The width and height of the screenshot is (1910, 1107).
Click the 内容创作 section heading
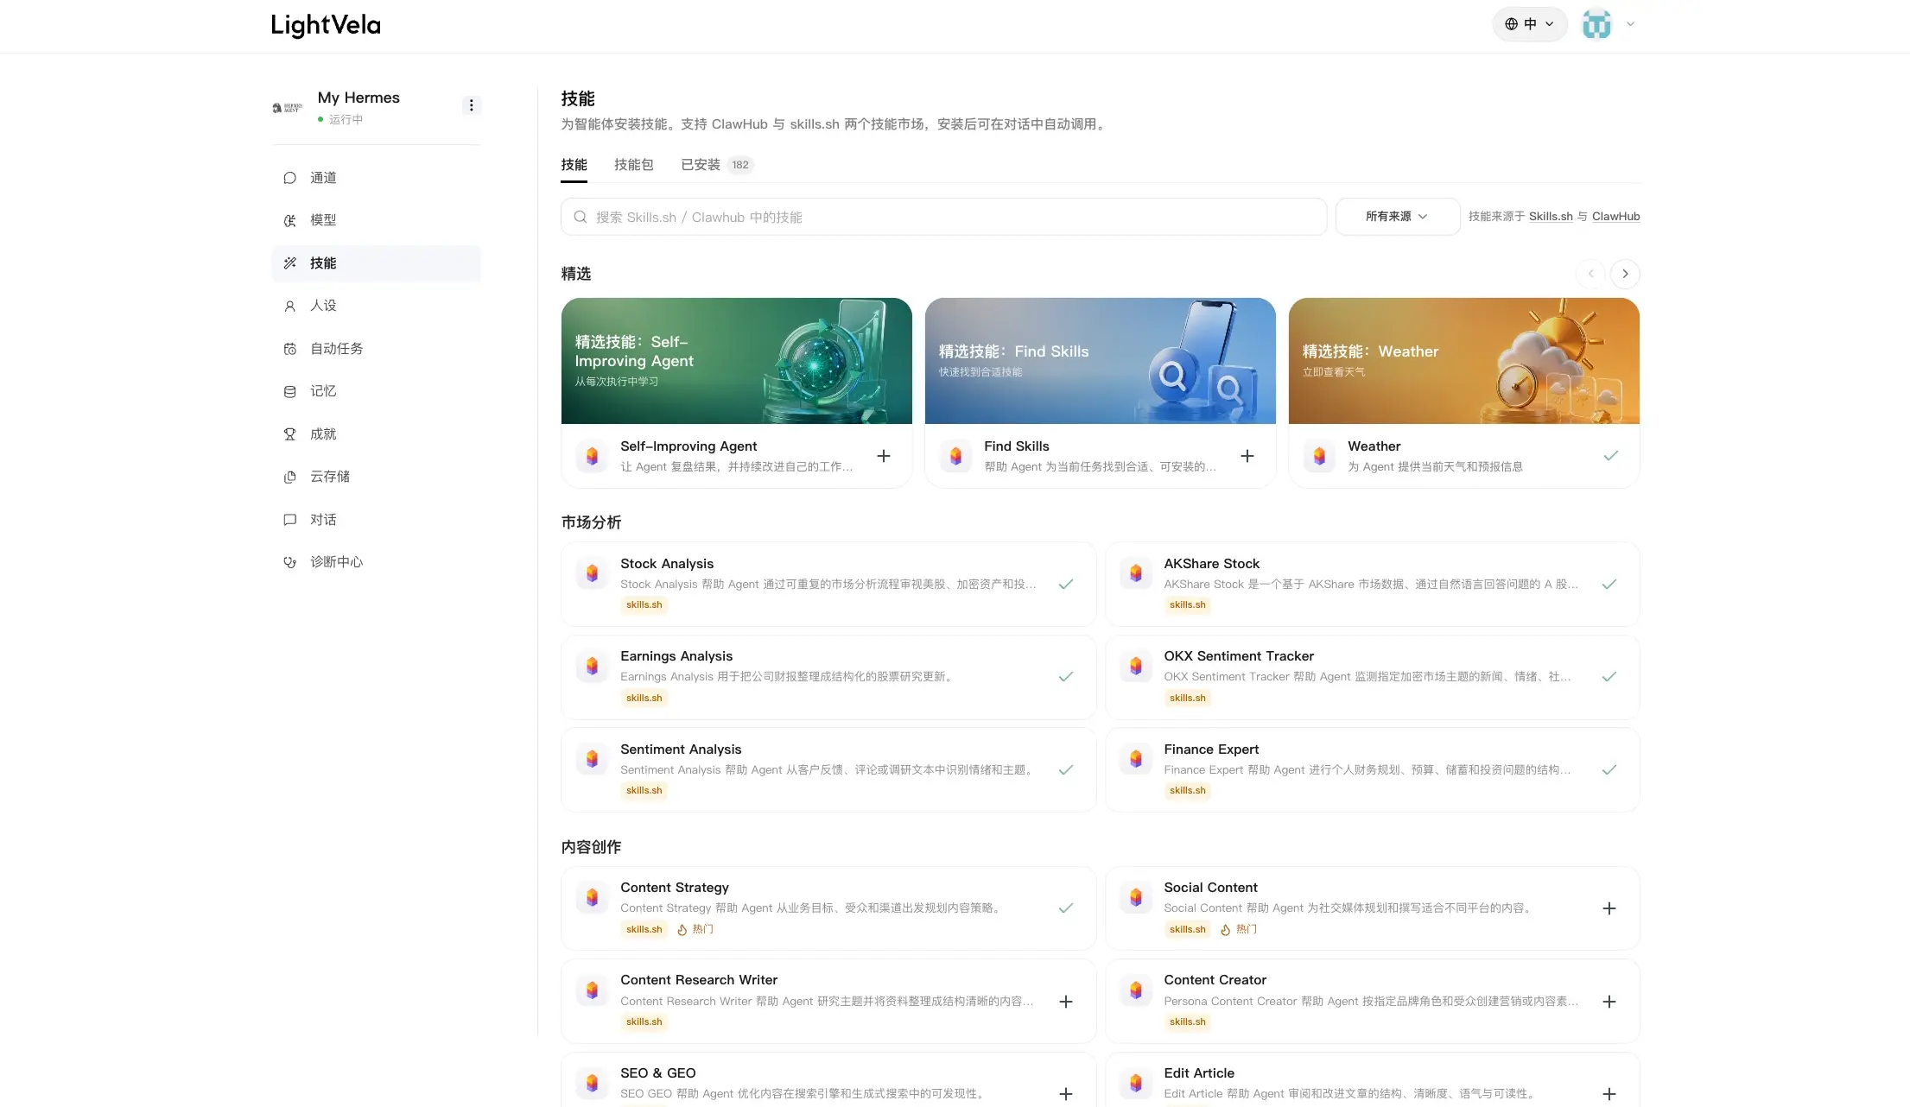[591, 847]
